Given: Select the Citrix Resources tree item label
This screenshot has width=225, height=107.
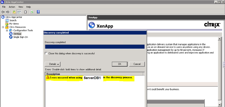Looking at the screenshot, I should pos(17,27).
